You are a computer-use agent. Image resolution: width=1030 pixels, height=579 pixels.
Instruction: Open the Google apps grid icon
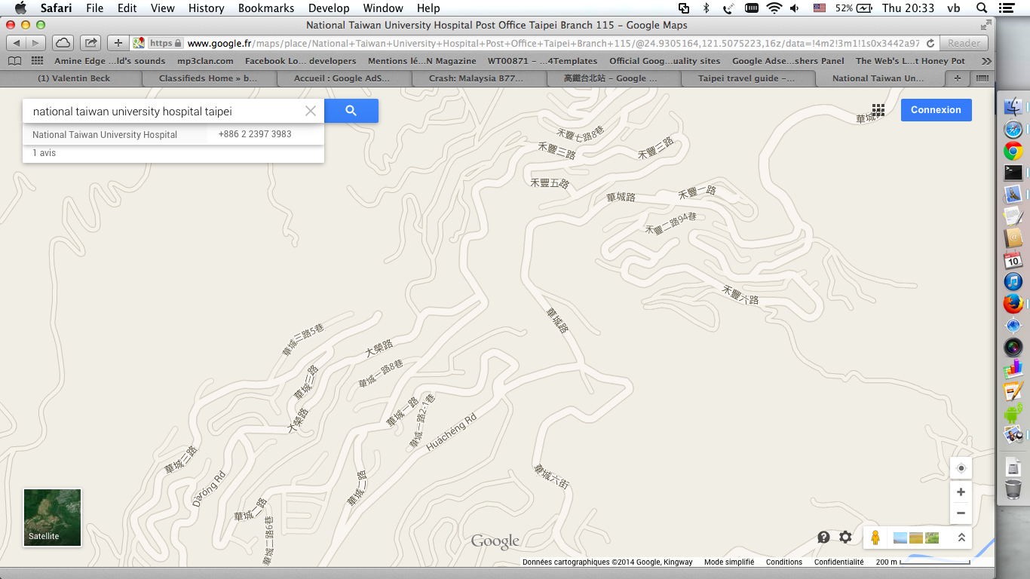pyautogui.click(x=878, y=110)
